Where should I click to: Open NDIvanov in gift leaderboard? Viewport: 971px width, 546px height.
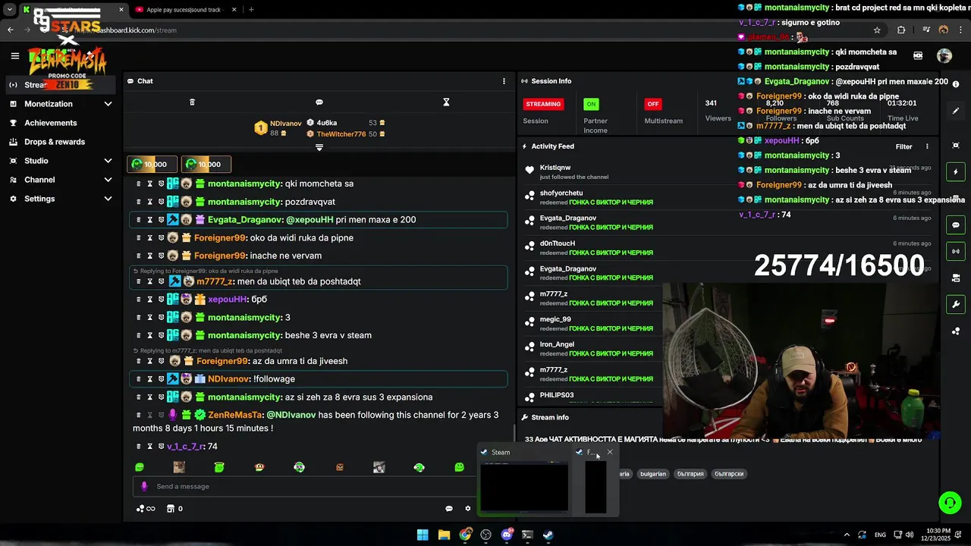click(x=285, y=123)
